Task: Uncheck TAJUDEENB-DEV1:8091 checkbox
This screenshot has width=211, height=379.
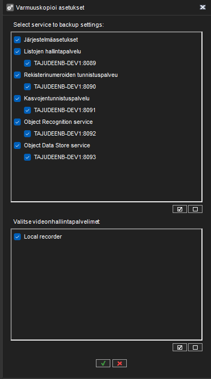Action: click(x=28, y=110)
